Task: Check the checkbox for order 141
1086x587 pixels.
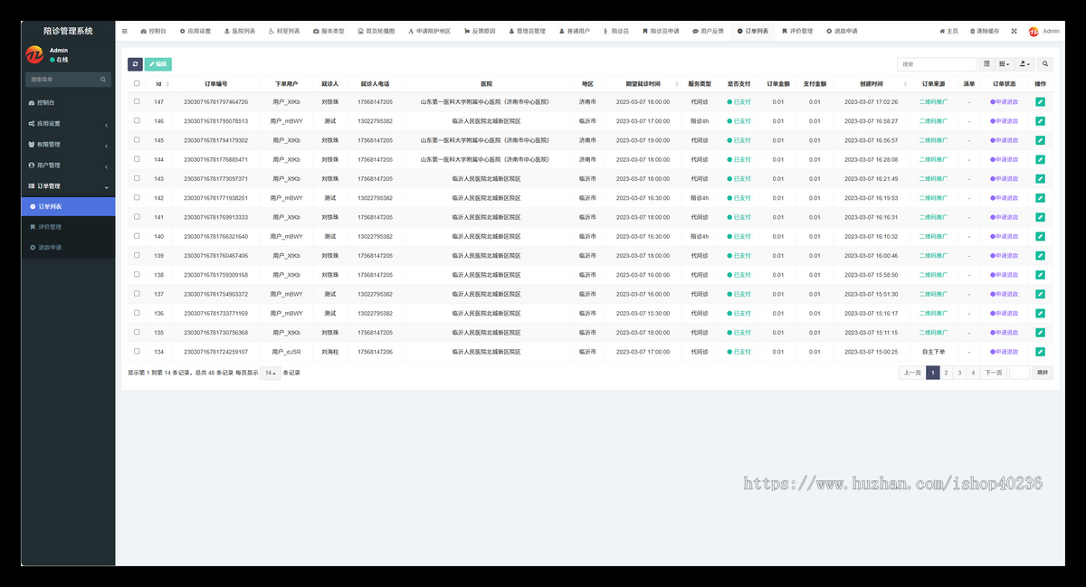Action: pos(137,217)
